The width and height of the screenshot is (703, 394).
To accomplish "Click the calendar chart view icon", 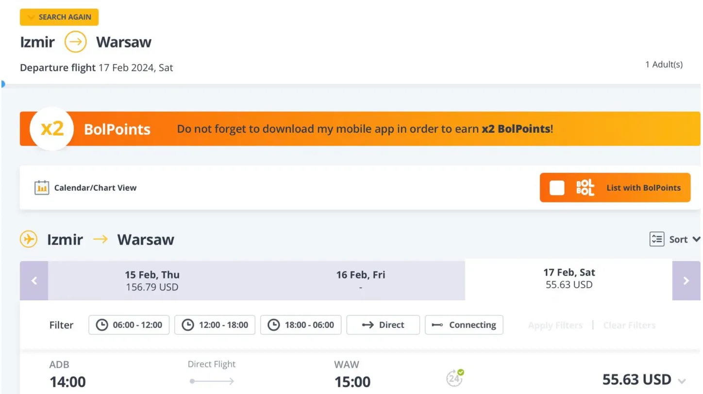I will pyautogui.click(x=42, y=188).
